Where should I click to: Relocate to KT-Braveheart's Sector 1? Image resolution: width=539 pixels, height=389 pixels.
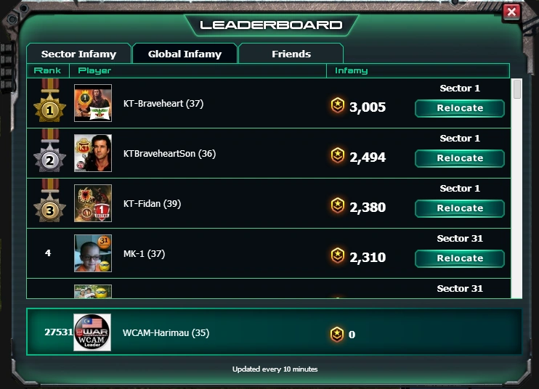[x=460, y=108]
